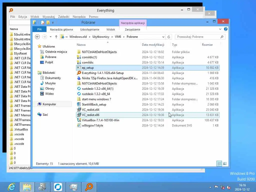The image size is (256, 192).
Task: Switch to details view using status bar icon
Action: [x=219, y=163]
